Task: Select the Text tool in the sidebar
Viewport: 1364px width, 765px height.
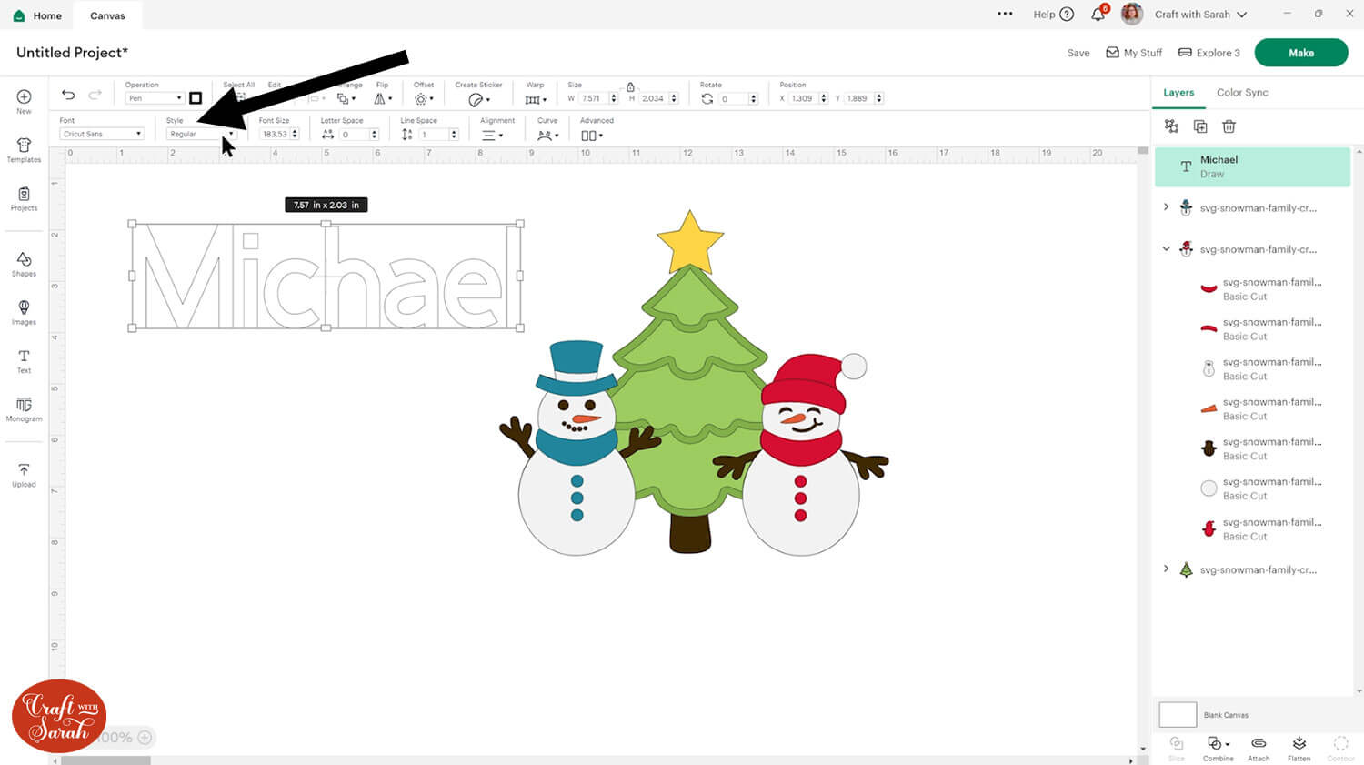Action: (x=24, y=361)
